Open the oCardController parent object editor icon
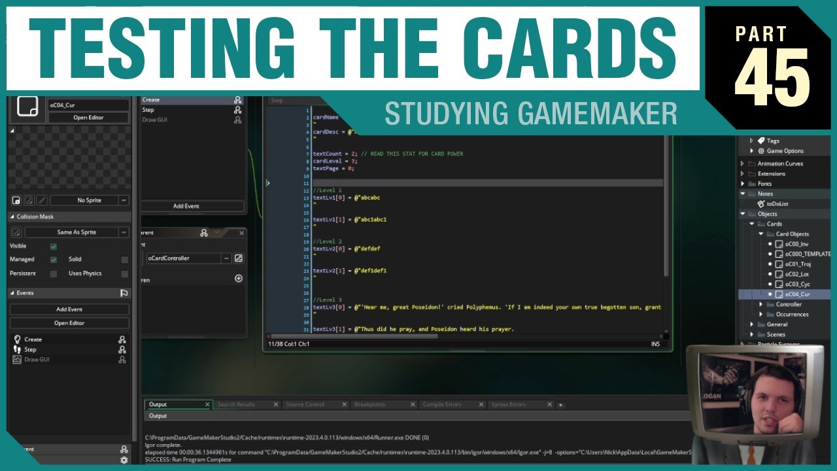This screenshot has width=837, height=471. pyautogui.click(x=239, y=258)
